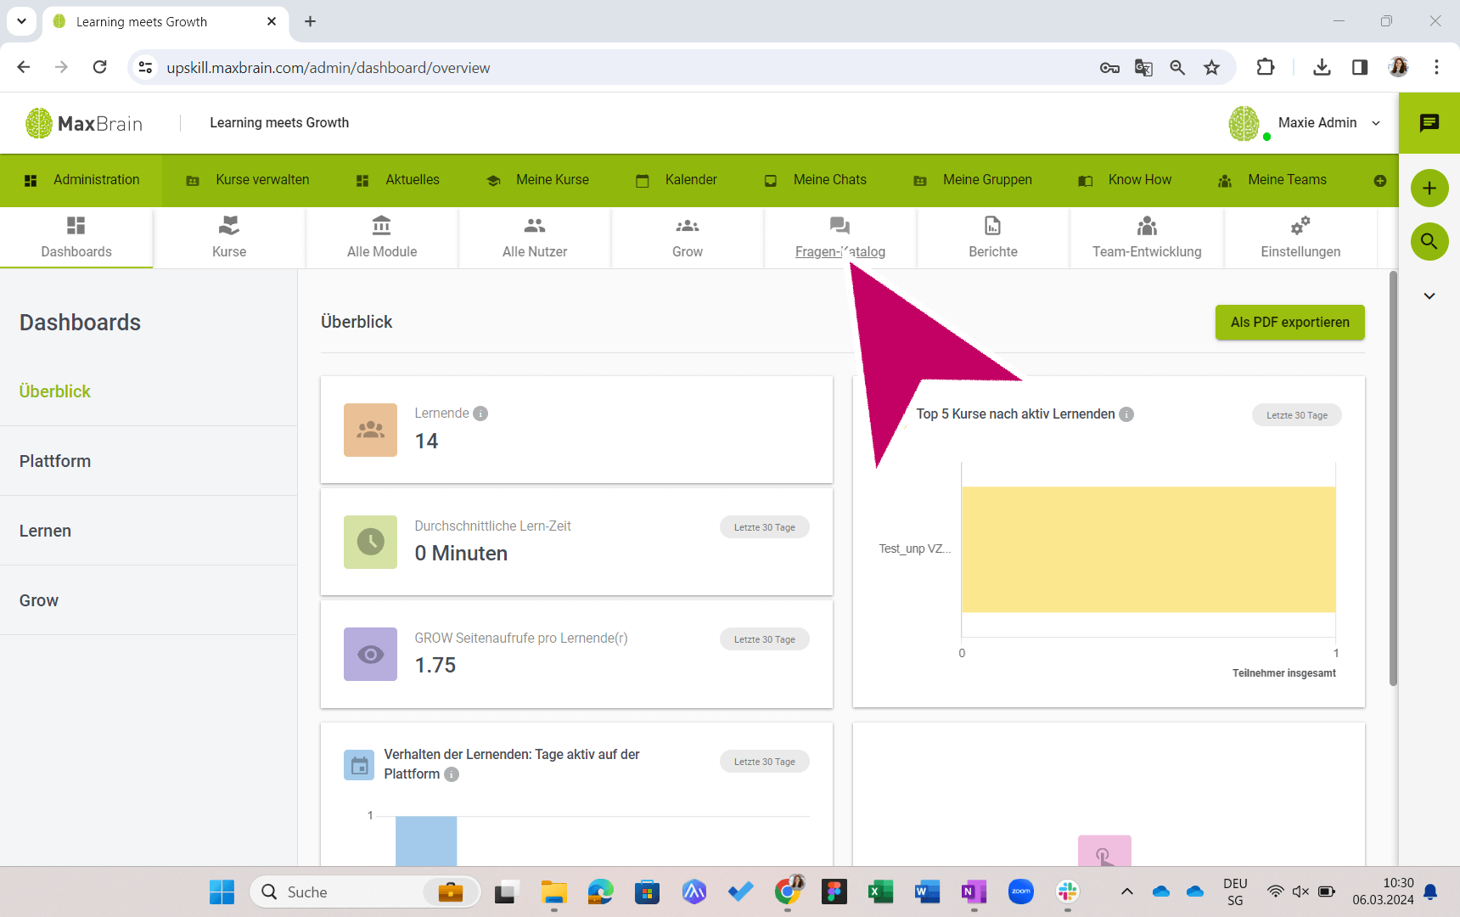Open Letzte 30 Tage filter on Top 5 Kurse
1460x917 pixels.
click(1297, 415)
